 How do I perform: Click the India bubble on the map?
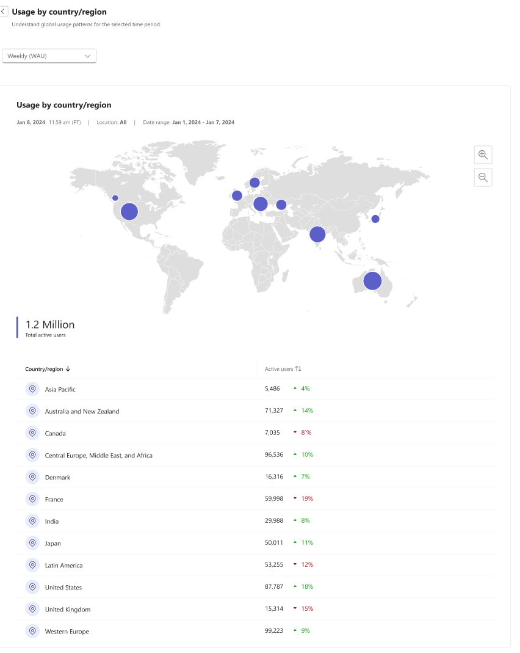pyautogui.click(x=317, y=234)
